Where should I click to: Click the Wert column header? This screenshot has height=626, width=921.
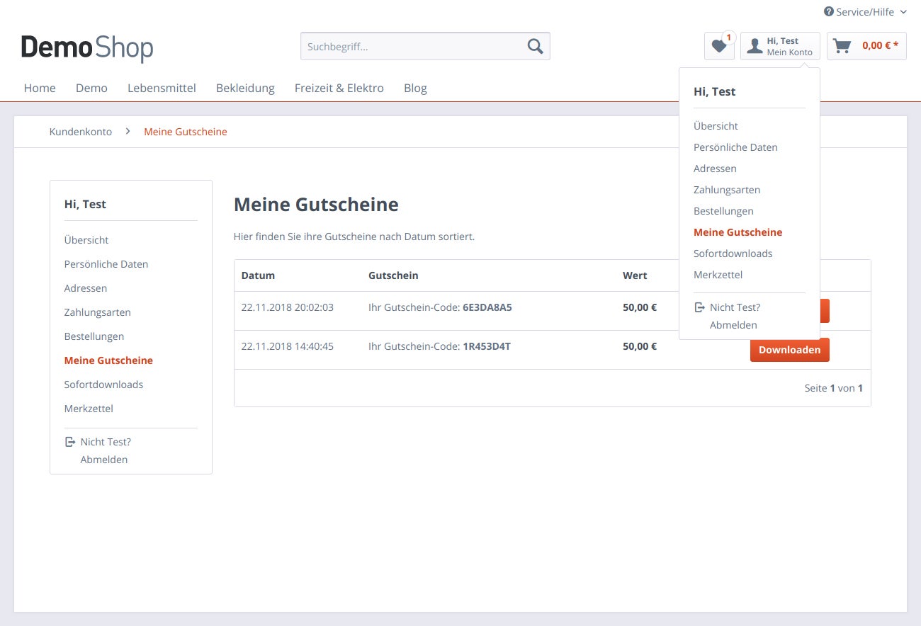pos(635,275)
